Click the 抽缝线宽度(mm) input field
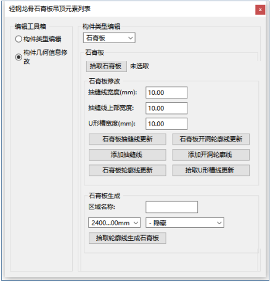This screenshot has width=270, height=282. point(166,92)
